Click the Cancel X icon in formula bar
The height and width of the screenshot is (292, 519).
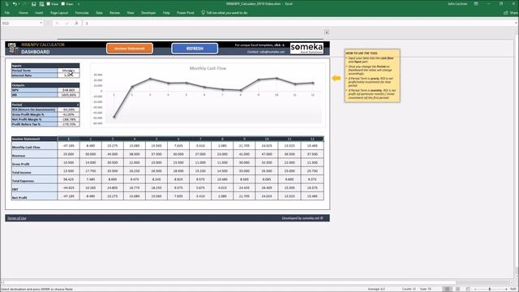coord(57,24)
